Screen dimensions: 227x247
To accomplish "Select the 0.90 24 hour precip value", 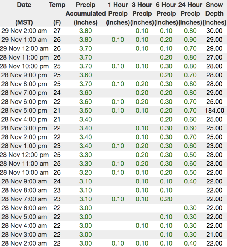I will (190, 40).
